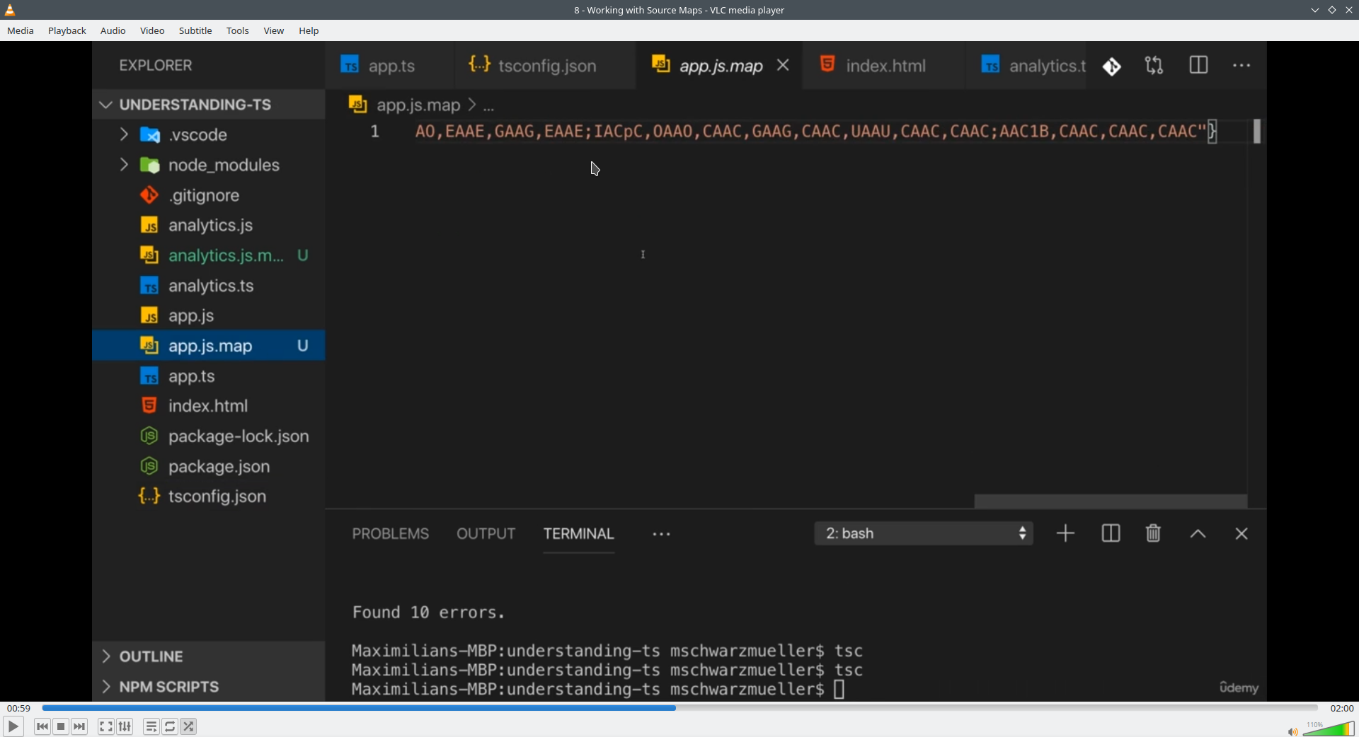Open the Help menu

[309, 31]
